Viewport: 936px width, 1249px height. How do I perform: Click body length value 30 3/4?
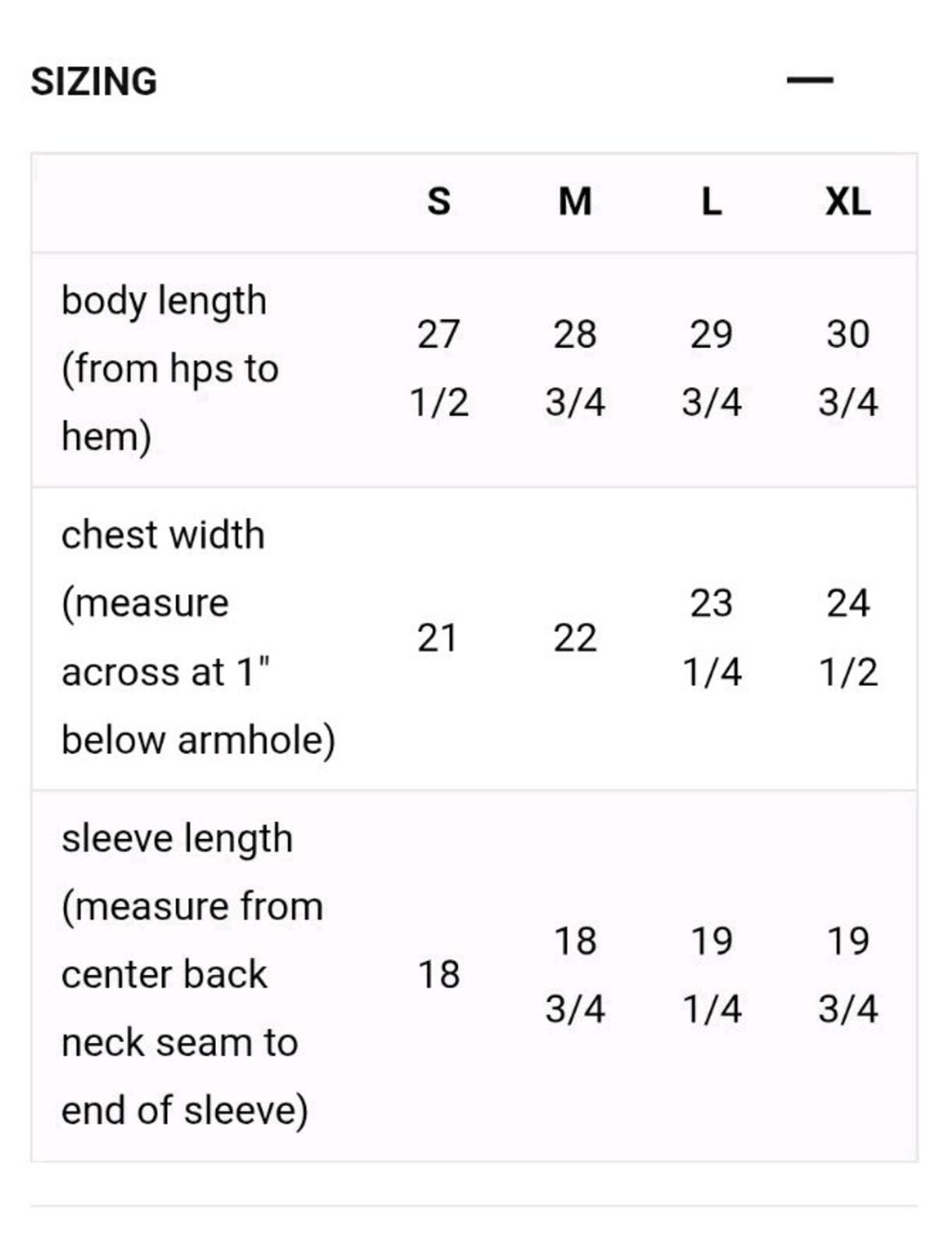click(x=848, y=368)
